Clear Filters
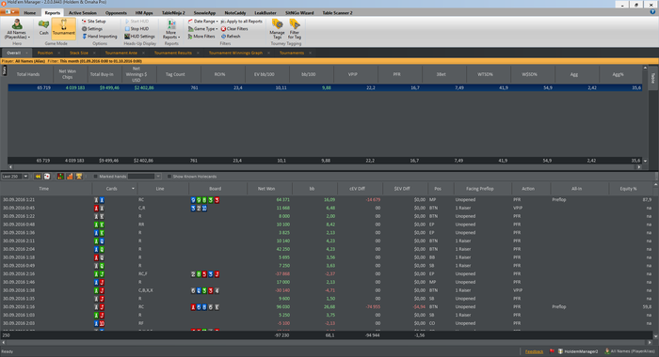The image size is (659, 357). pyautogui.click(x=234, y=29)
